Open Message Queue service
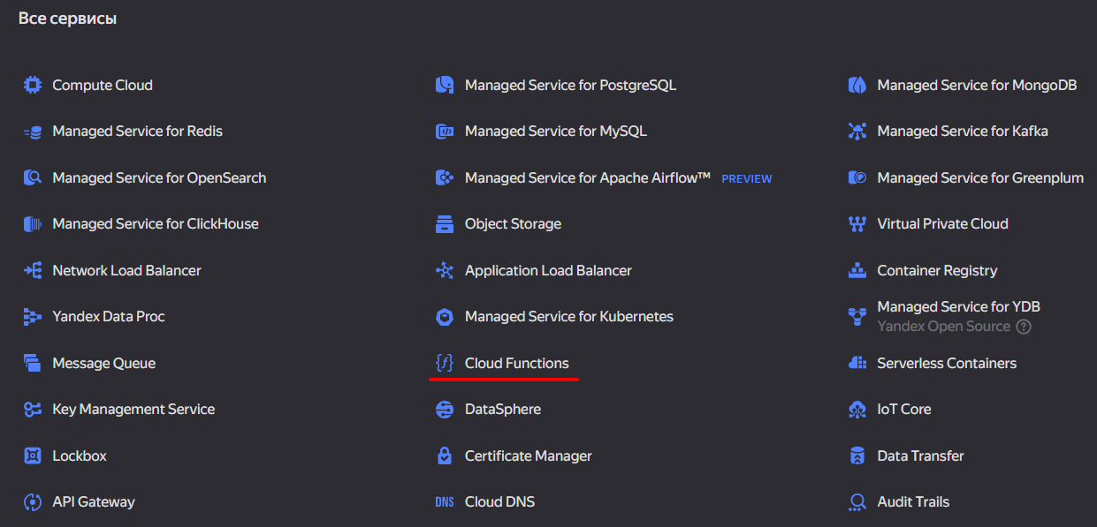Image resolution: width=1097 pixels, height=527 pixels. tap(103, 363)
